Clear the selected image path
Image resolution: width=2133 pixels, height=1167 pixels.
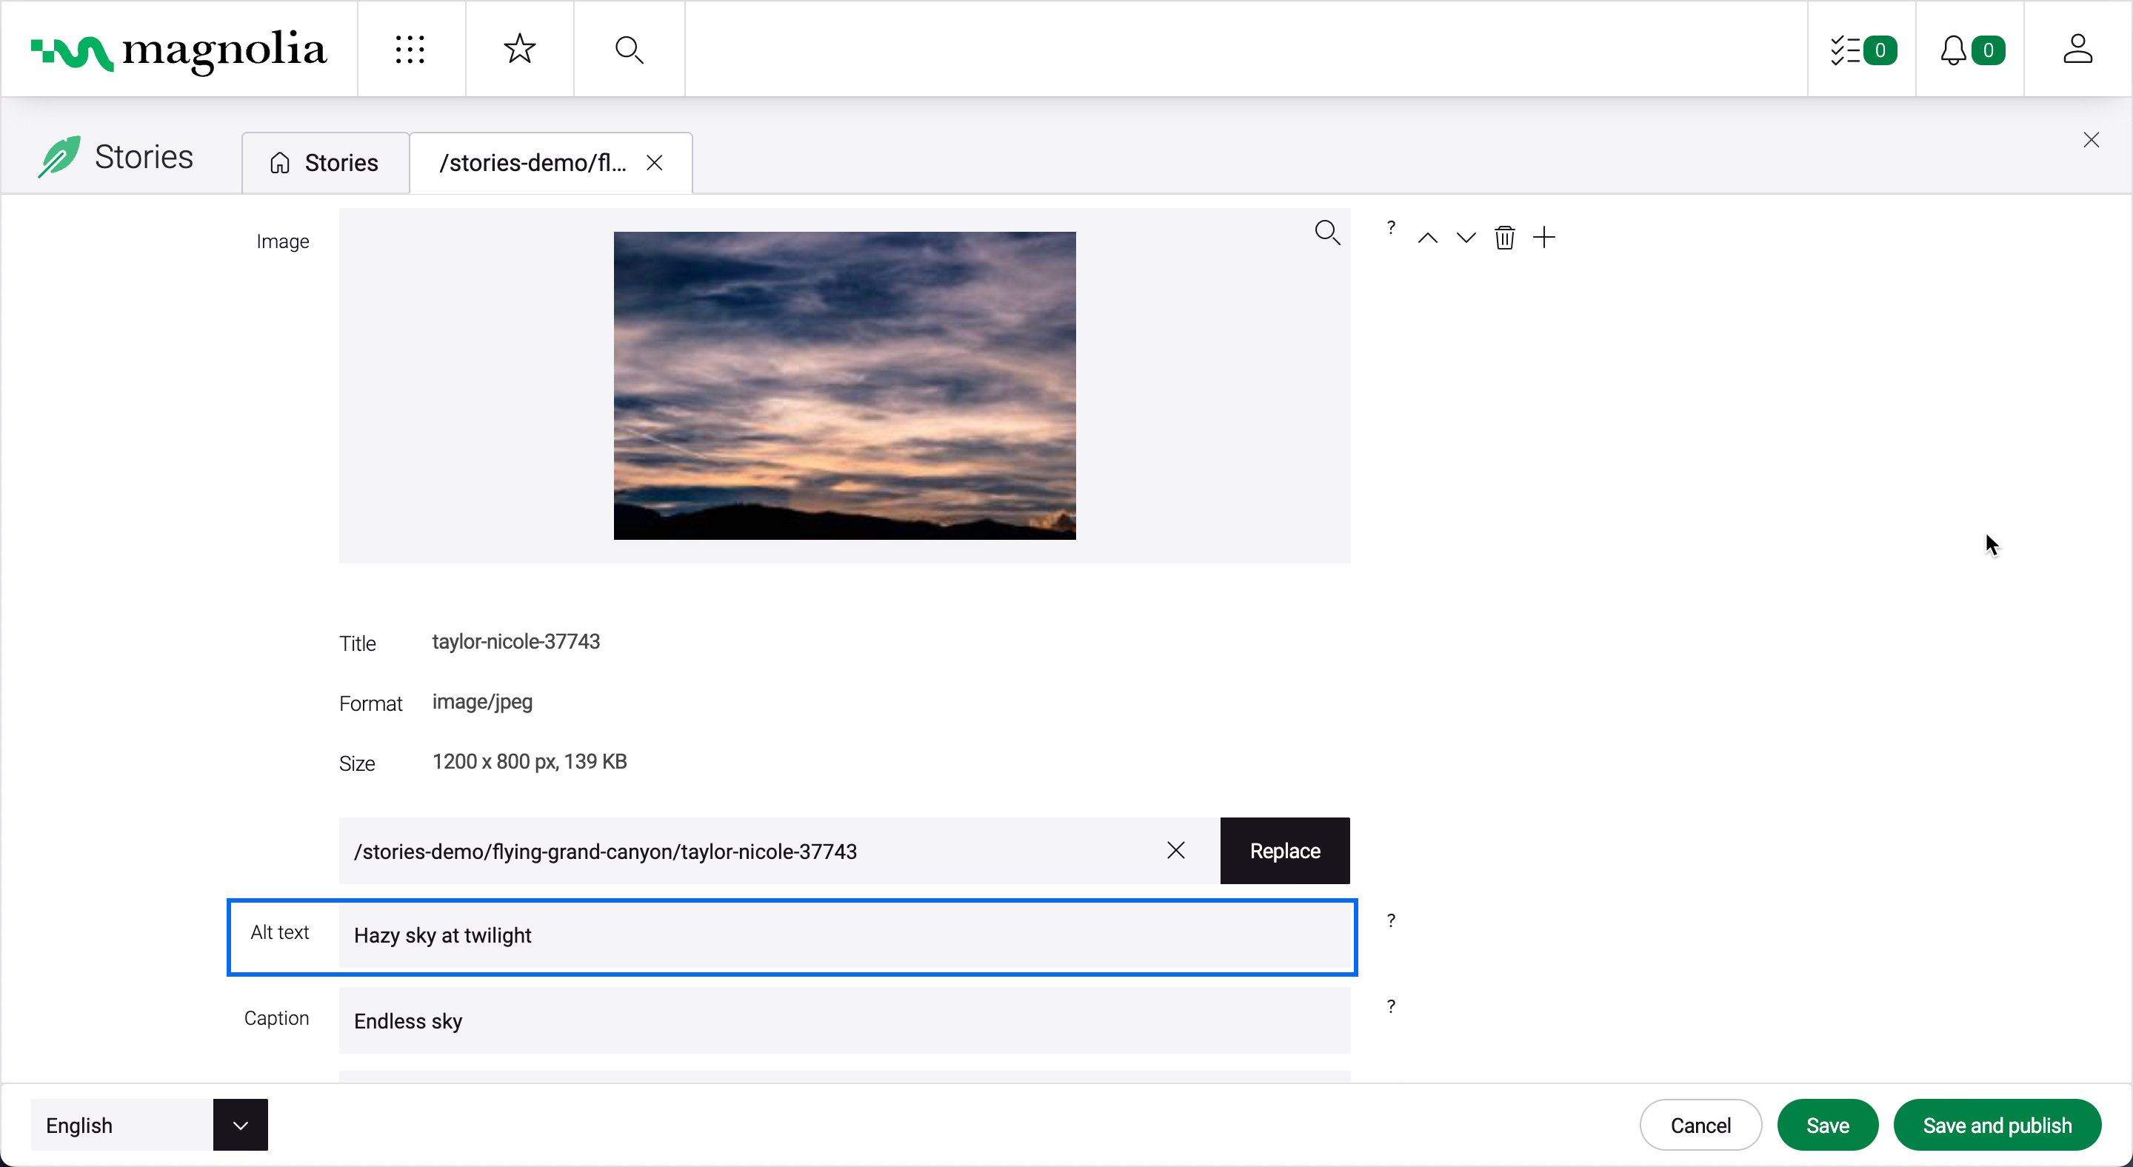(1176, 851)
